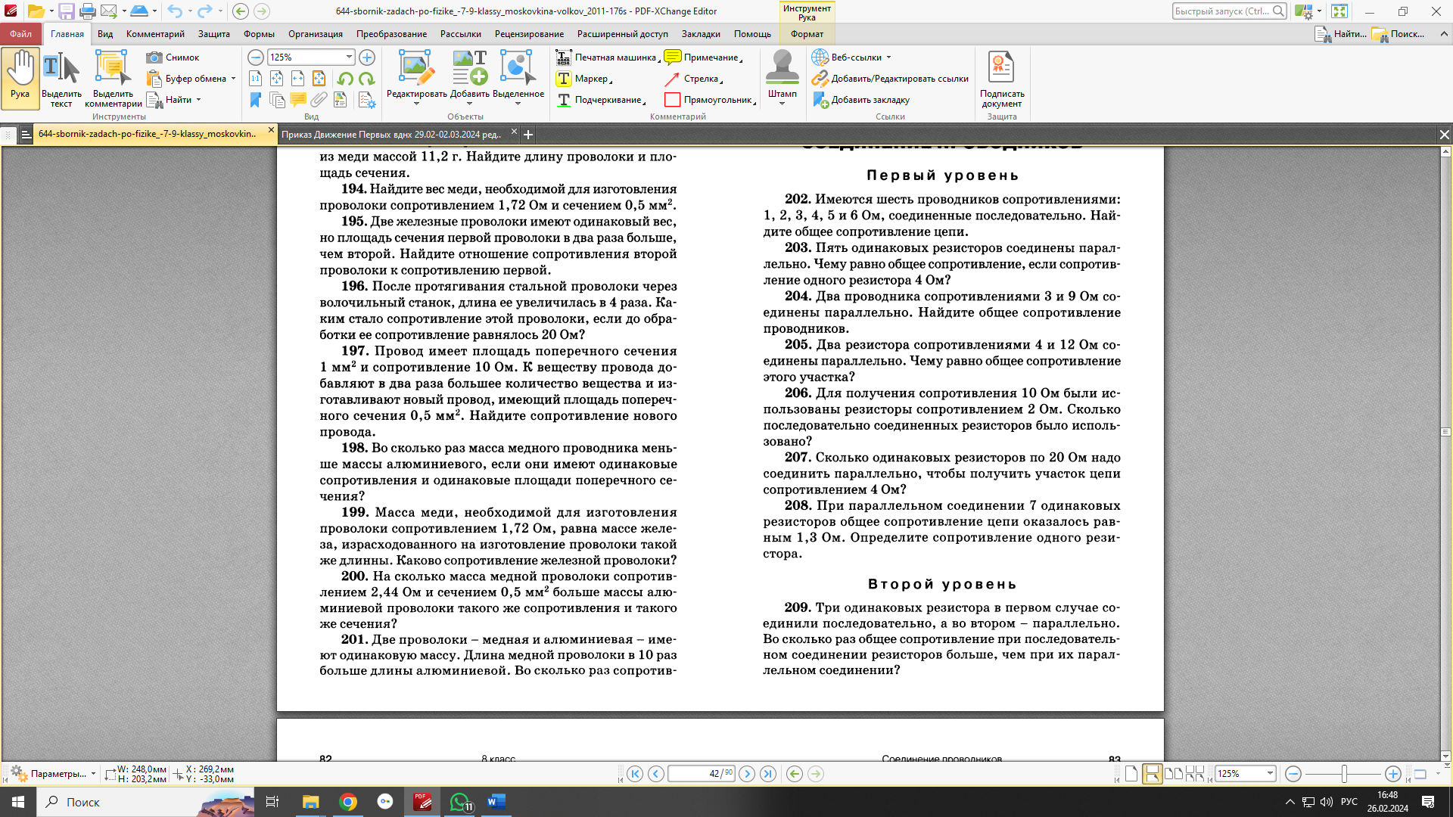Activate the Выделить комментарии tool
Screen dimensions: 1453x817
113,80
